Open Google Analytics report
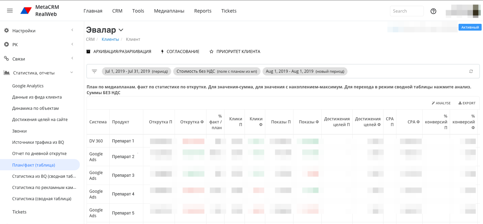Screen dimensions: 483x224 28,86
